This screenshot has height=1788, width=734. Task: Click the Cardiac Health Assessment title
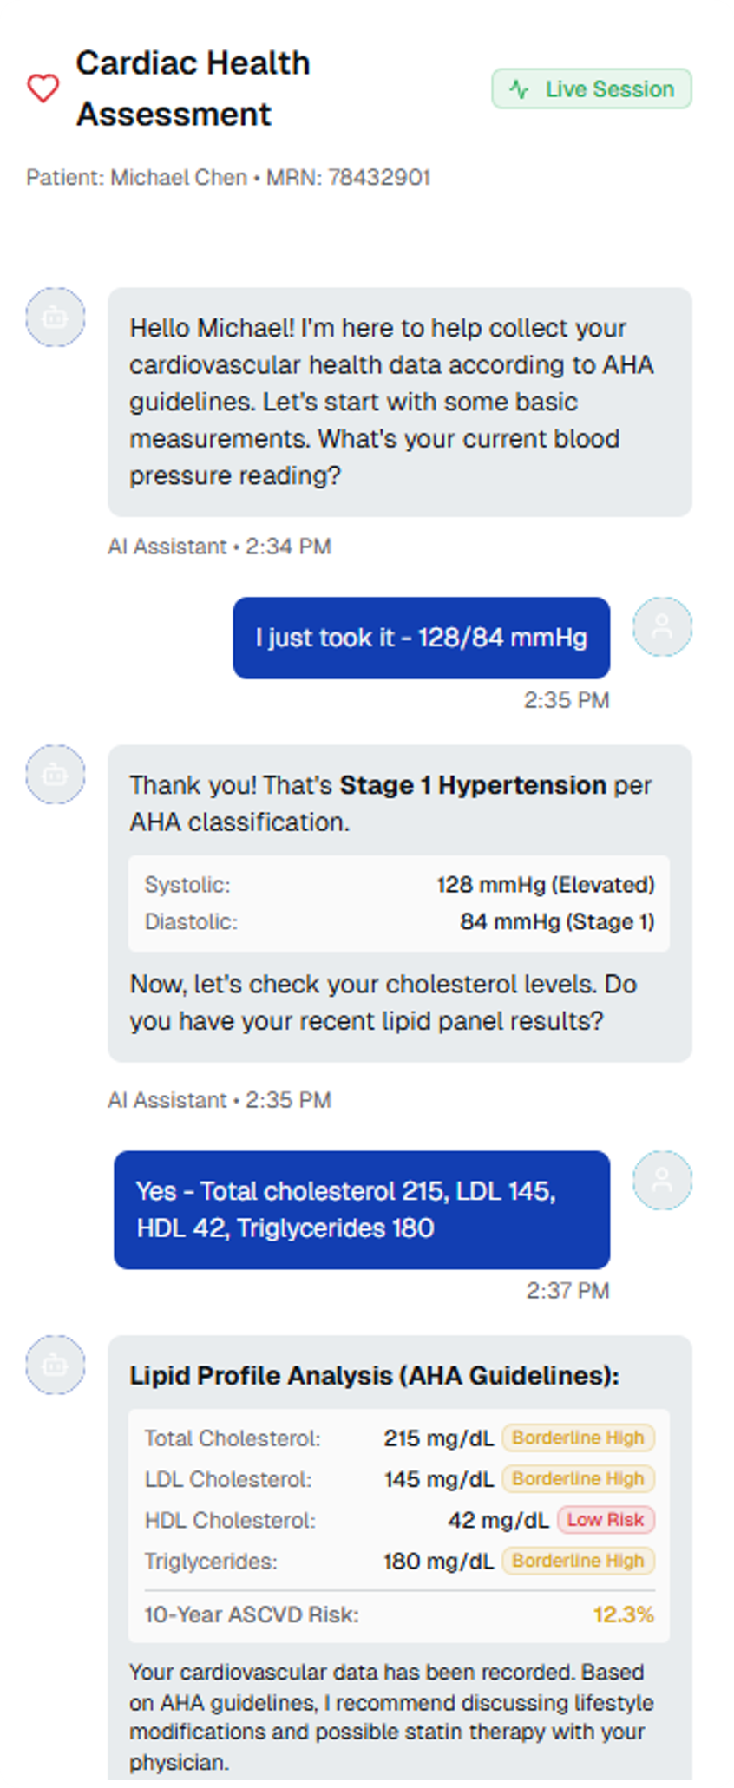(x=193, y=88)
